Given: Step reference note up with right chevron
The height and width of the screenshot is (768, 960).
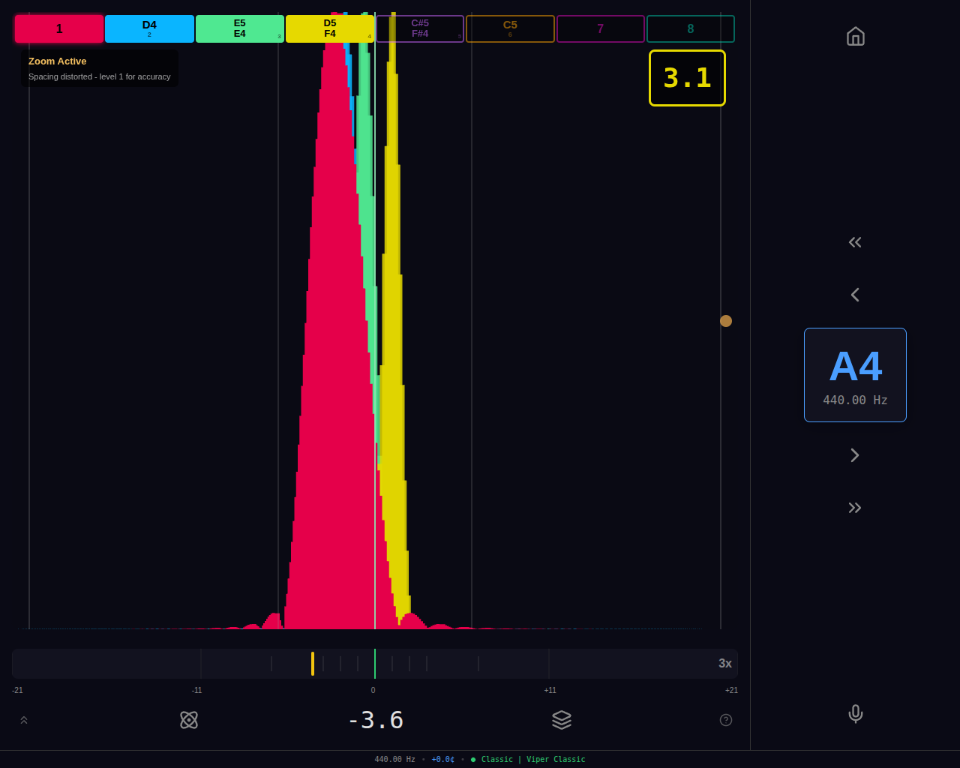Looking at the screenshot, I should (855, 454).
